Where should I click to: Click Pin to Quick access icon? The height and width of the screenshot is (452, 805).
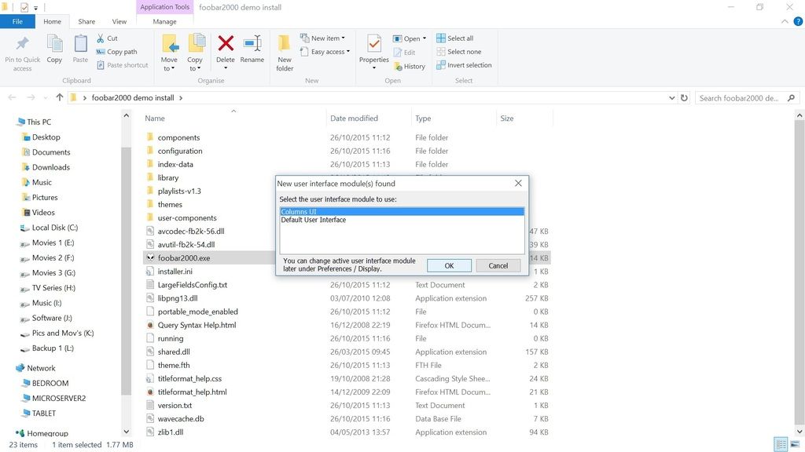(x=22, y=44)
